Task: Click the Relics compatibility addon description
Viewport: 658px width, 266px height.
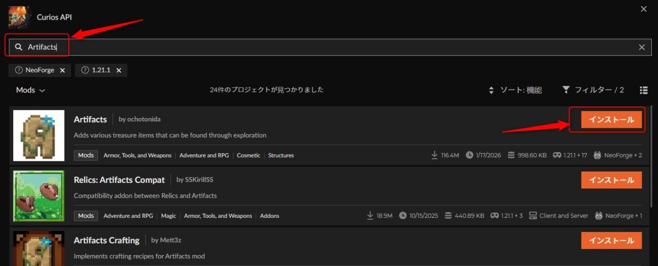Action: coord(145,196)
